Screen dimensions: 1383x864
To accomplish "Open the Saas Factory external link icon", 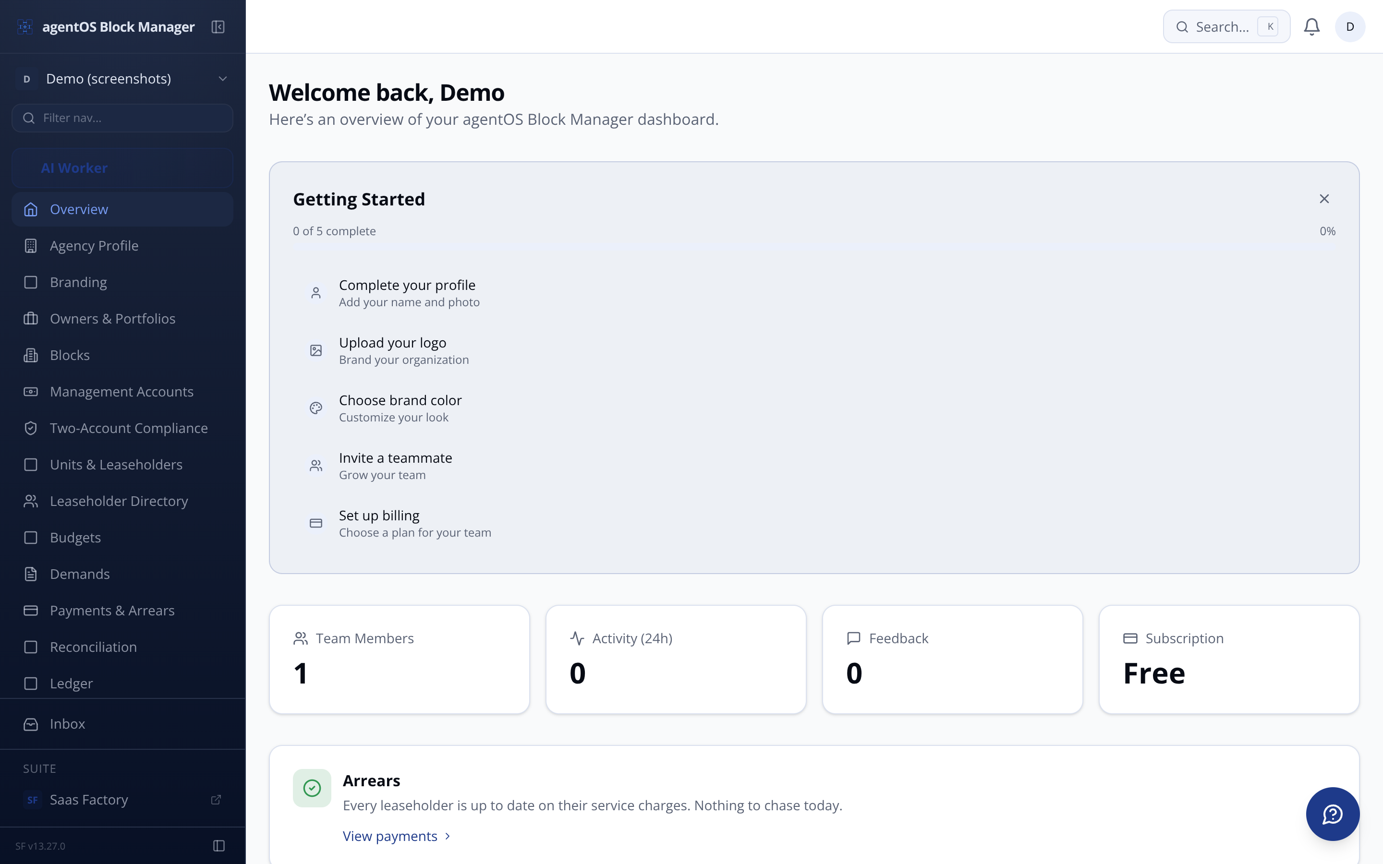I will (216, 799).
